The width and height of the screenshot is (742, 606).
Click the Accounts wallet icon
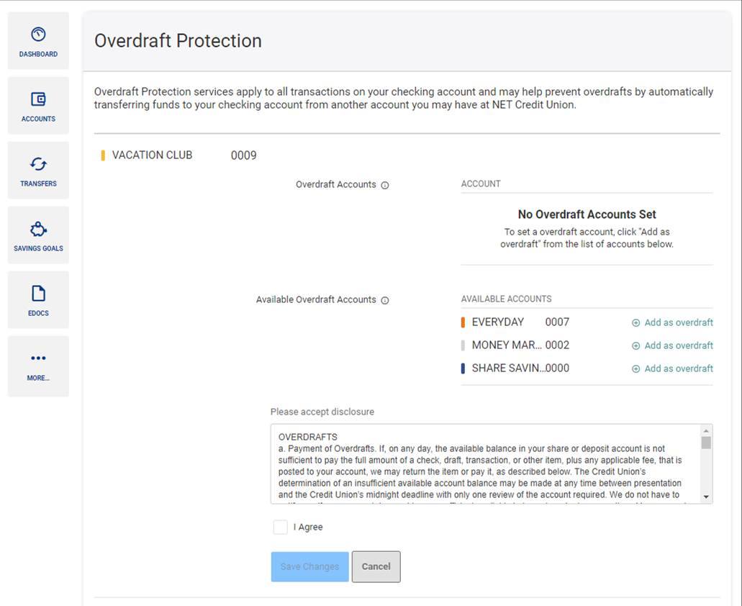coord(38,99)
